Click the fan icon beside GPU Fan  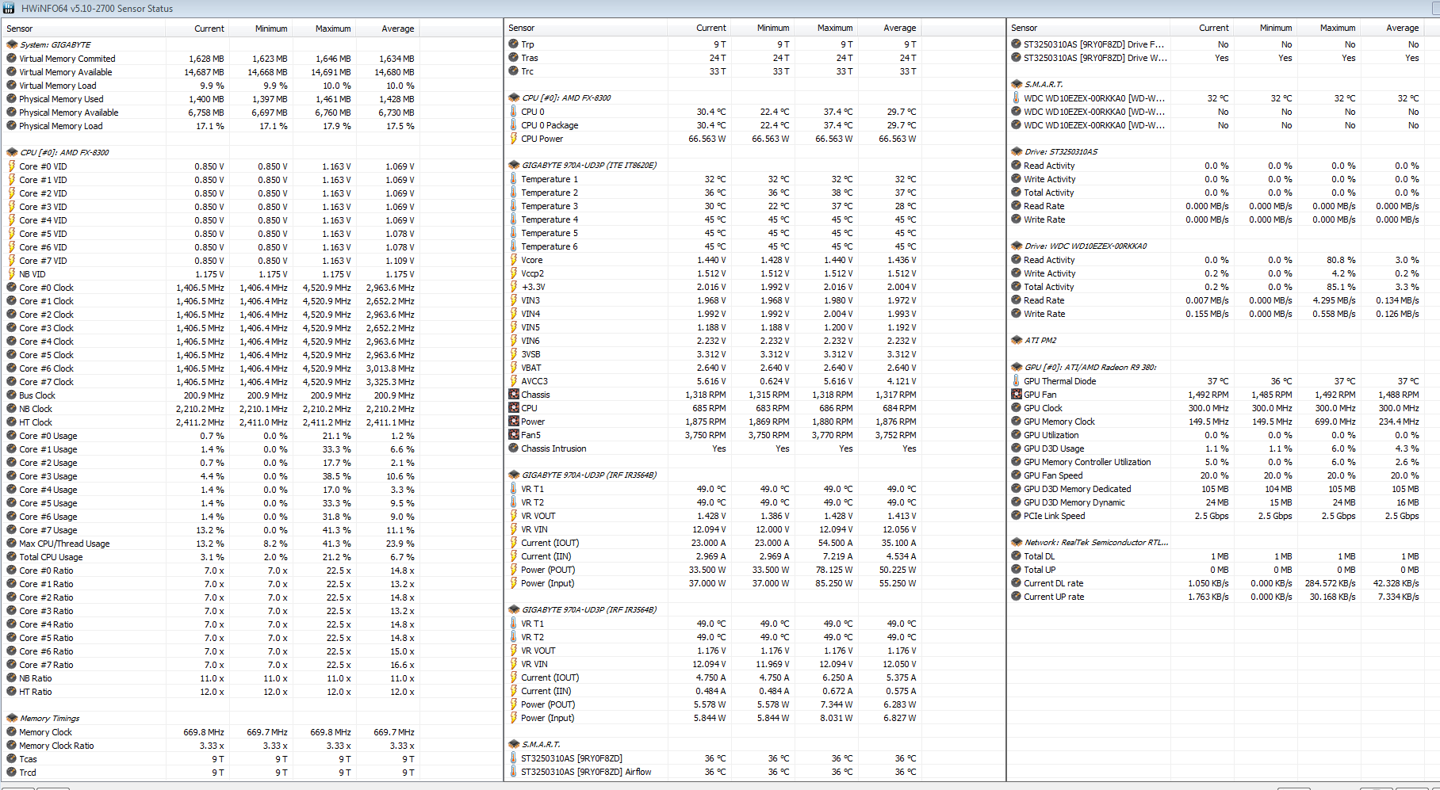[x=1016, y=395]
